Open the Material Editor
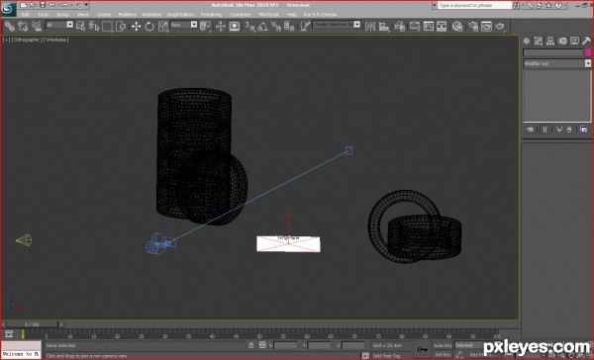Image resolution: width=594 pixels, height=360 pixels. click(457, 26)
